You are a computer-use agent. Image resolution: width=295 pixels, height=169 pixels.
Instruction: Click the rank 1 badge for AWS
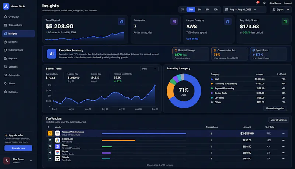tap(50, 133)
